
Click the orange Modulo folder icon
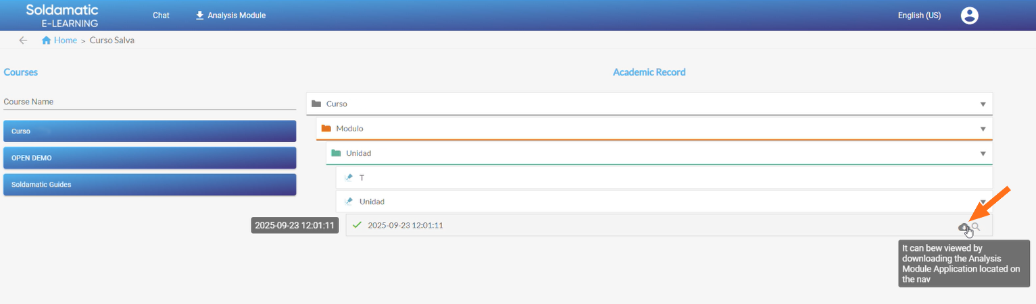coord(326,128)
